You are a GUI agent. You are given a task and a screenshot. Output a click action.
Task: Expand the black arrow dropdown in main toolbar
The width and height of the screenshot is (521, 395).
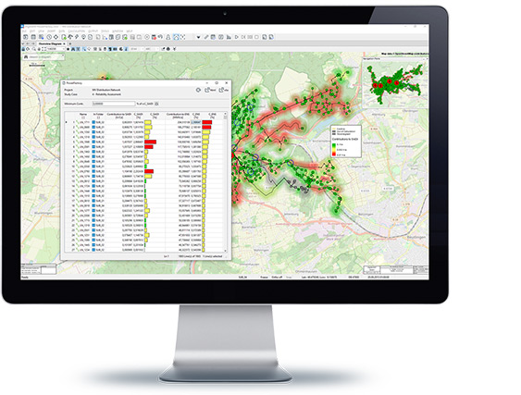tap(198, 37)
